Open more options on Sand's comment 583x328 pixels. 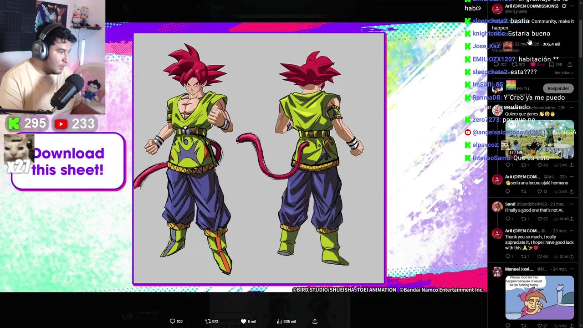572,204
